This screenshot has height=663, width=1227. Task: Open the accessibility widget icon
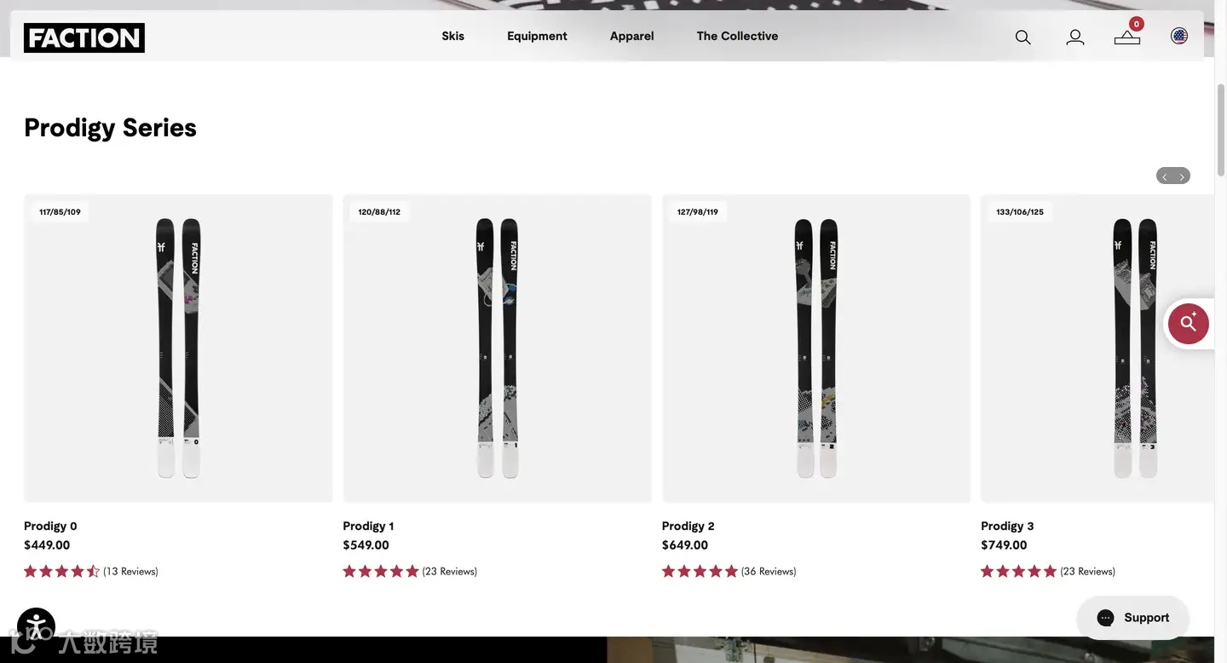(36, 627)
